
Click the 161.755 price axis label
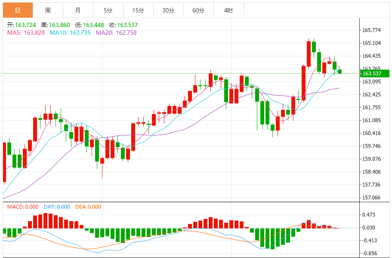tap(371, 108)
